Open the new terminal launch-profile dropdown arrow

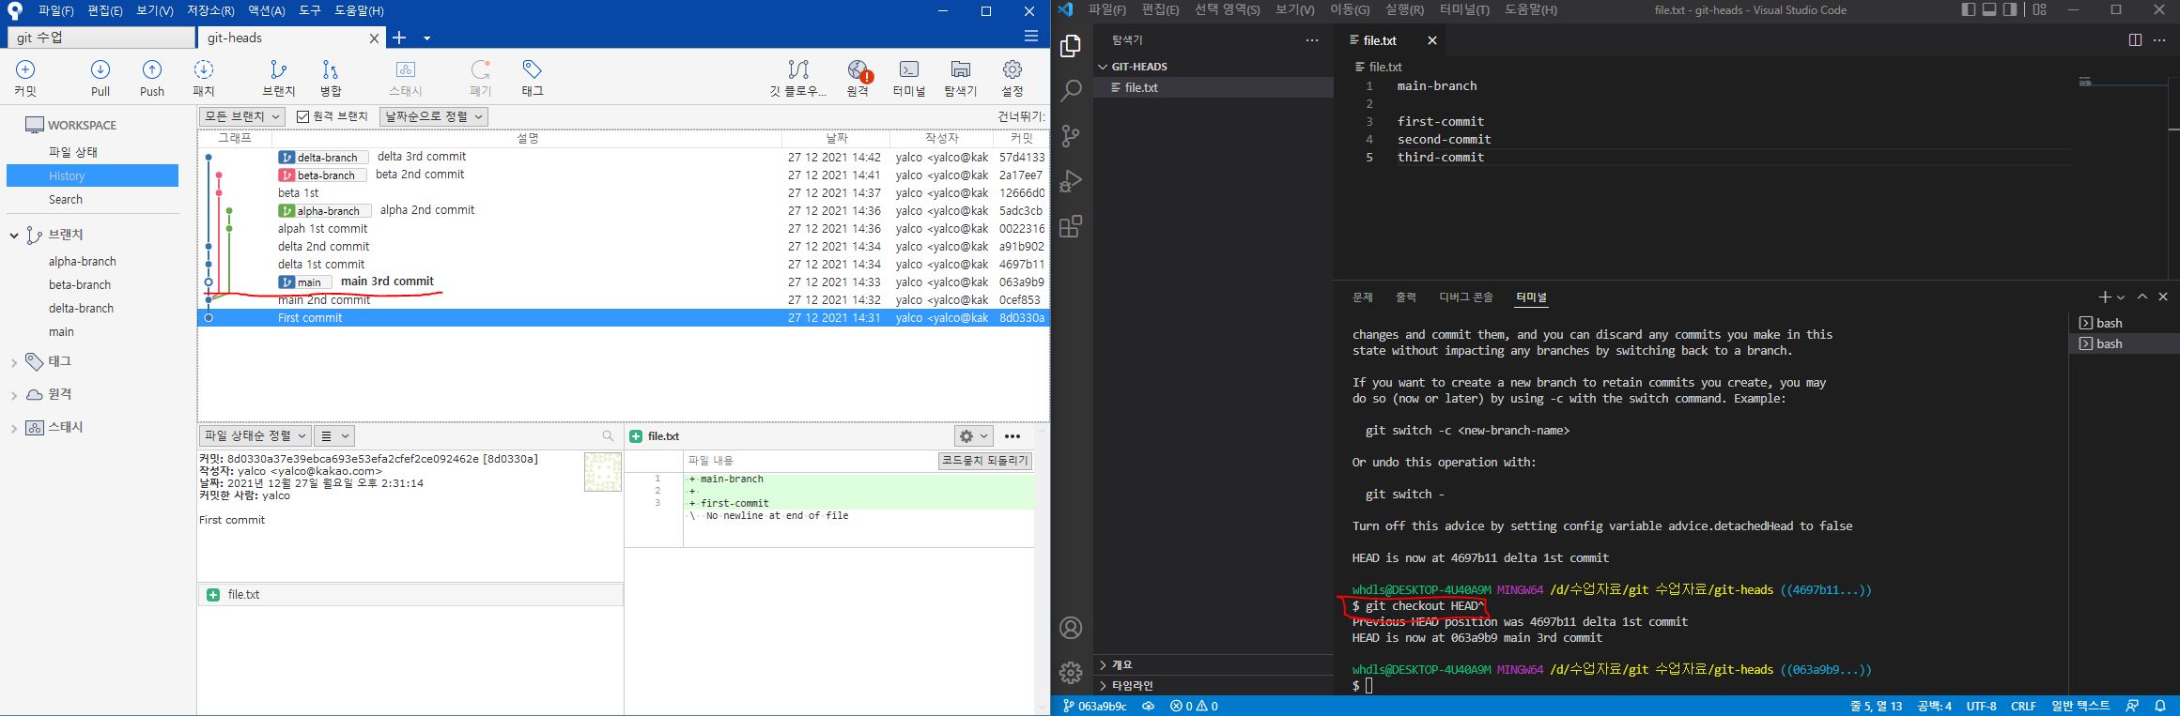click(x=2121, y=297)
